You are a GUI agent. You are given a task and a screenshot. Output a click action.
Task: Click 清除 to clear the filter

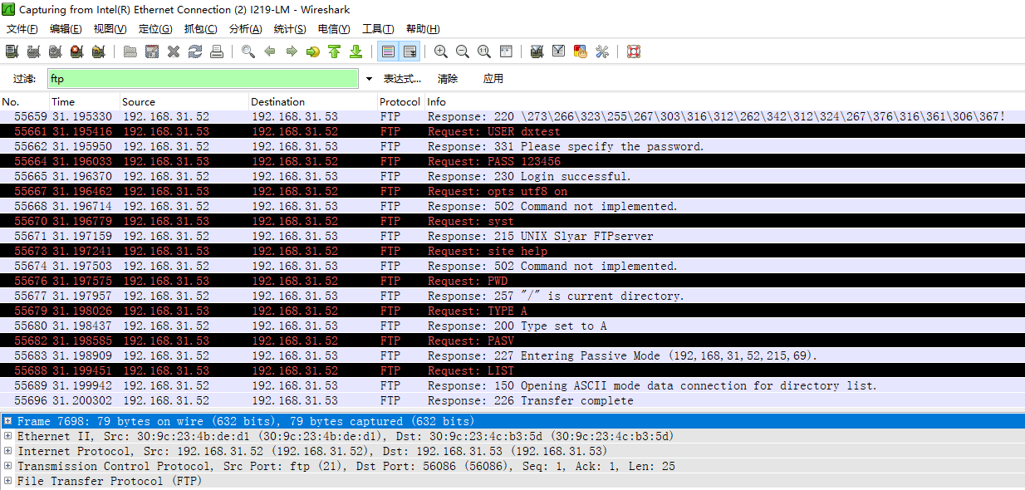[448, 79]
